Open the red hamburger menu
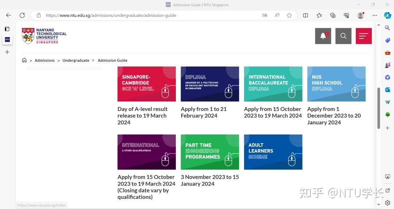The image size is (394, 209). click(364, 36)
